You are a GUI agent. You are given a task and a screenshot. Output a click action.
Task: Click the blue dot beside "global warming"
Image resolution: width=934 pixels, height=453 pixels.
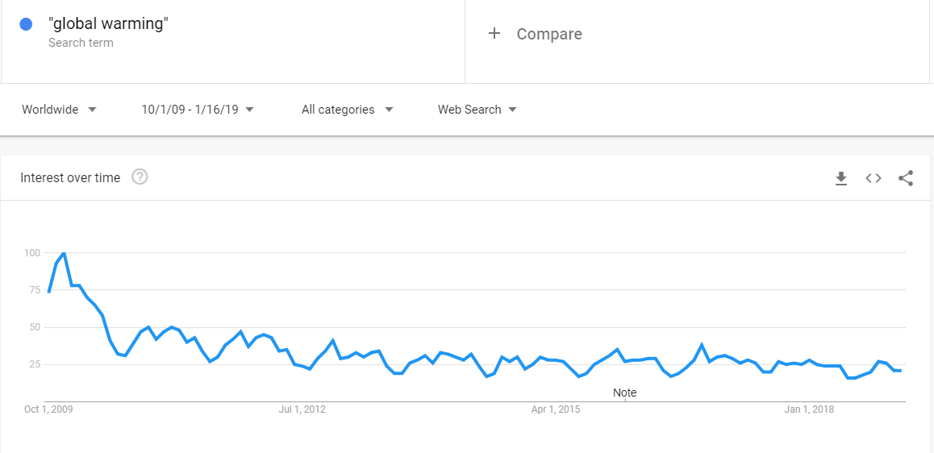tap(26, 24)
